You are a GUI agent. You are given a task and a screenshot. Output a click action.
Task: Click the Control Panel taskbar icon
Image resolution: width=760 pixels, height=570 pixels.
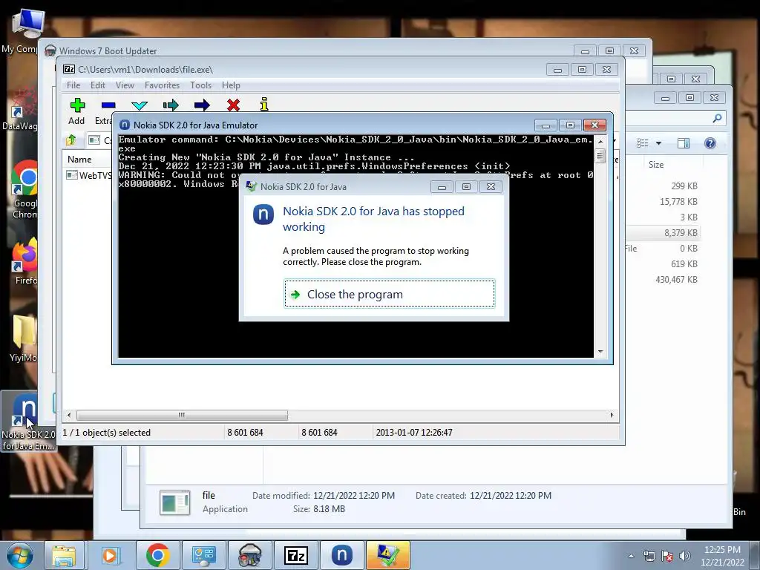click(203, 555)
